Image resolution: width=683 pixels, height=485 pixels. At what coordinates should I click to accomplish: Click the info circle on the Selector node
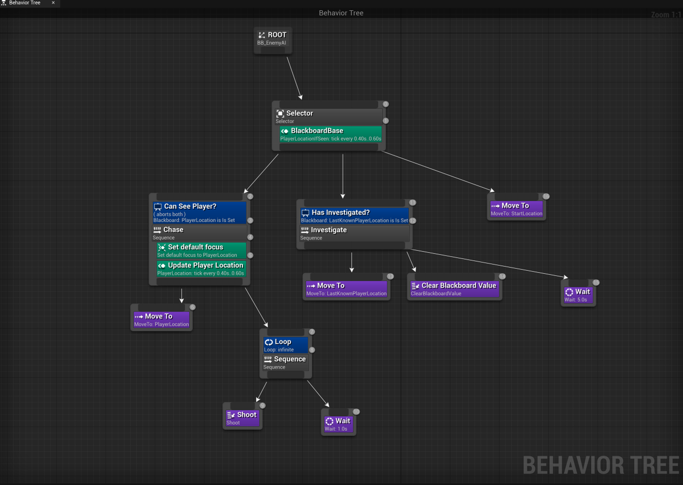click(x=385, y=104)
